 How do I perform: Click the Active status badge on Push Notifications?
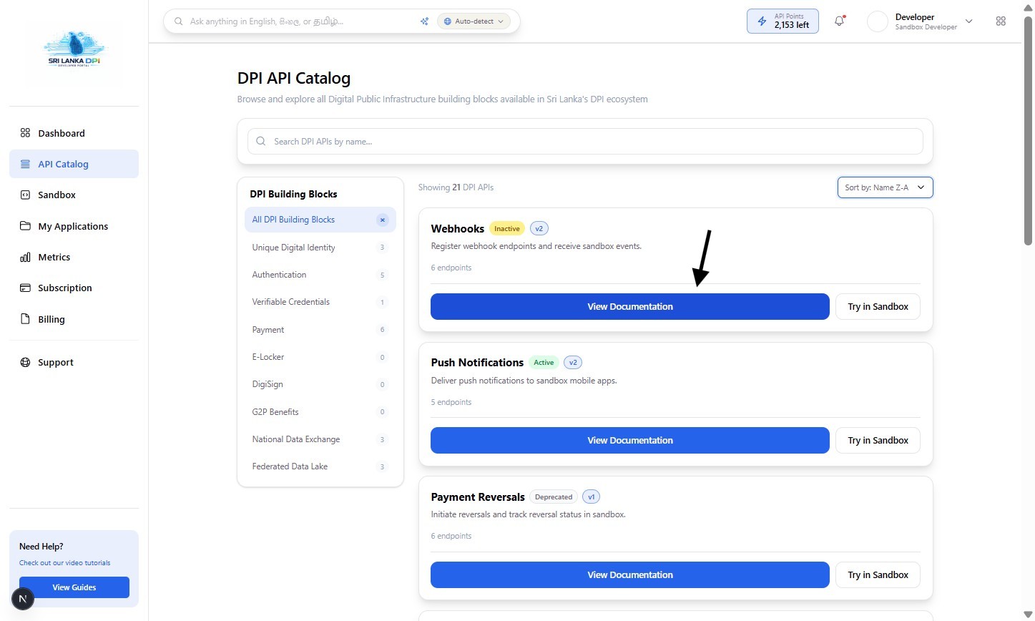click(544, 363)
